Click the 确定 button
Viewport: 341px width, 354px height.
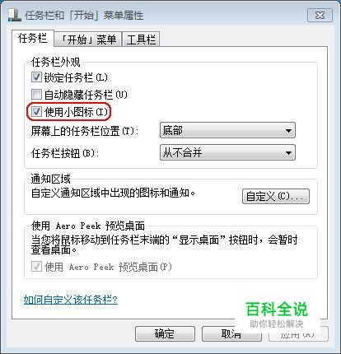tap(165, 333)
